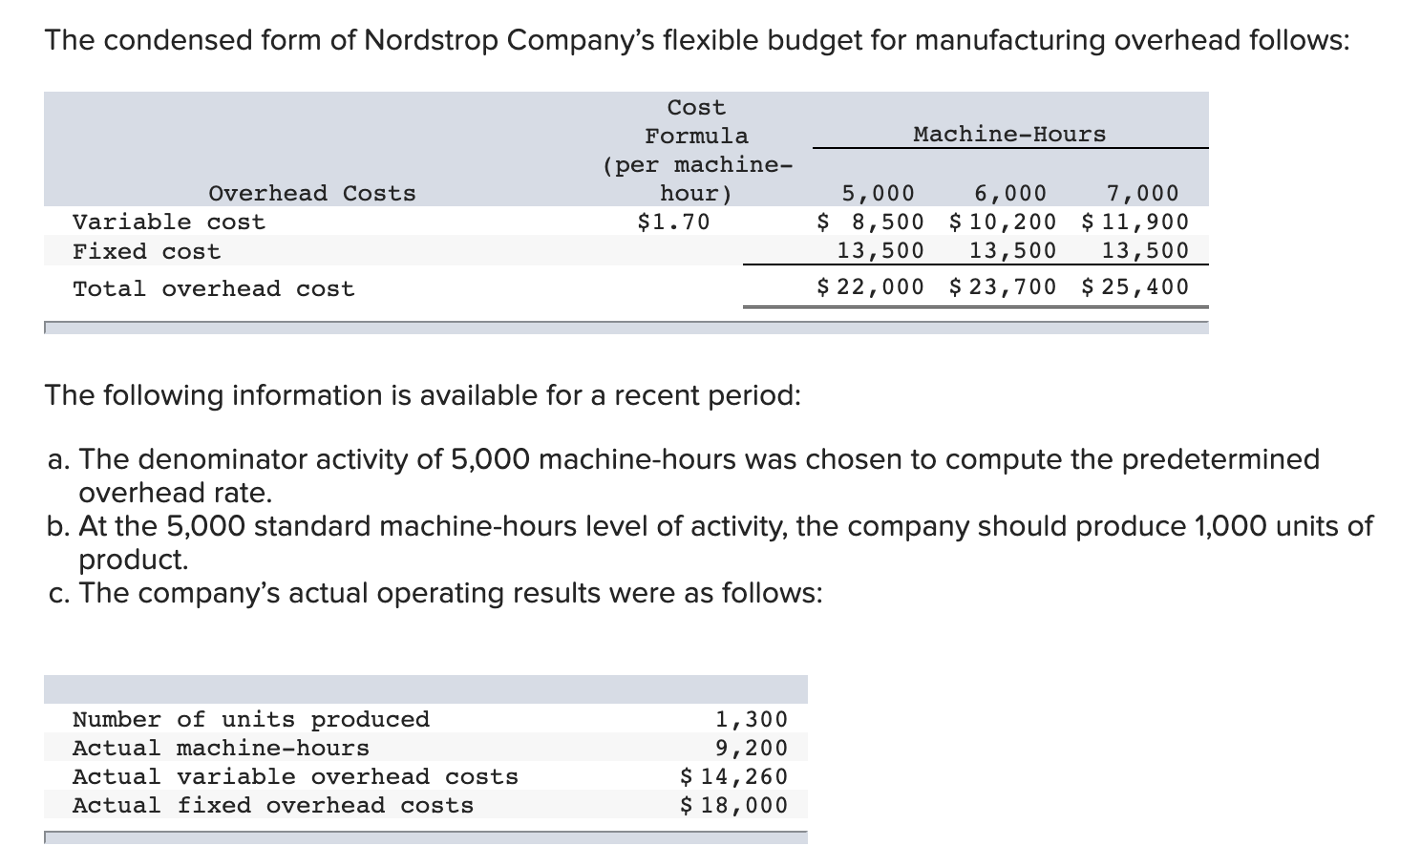Click the sentence introducing Nordstrop Company's flexible budget
1421x846 pixels.
pyautogui.click(x=697, y=41)
